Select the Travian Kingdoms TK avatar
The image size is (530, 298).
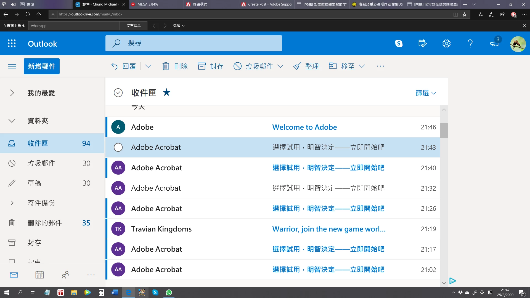(118, 229)
